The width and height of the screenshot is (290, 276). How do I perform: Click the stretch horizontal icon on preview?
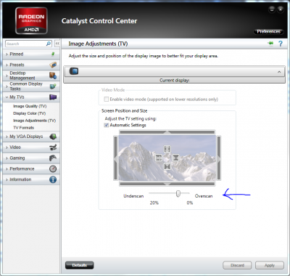(x=159, y=158)
